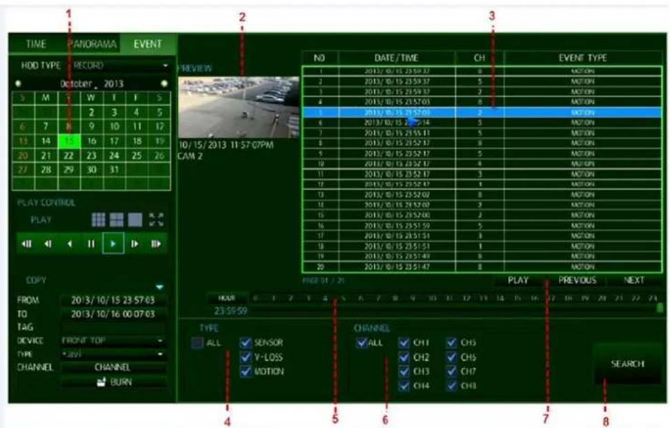Select the single channel view icon
Viewport: 670px width, 428px height.
click(135, 220)
